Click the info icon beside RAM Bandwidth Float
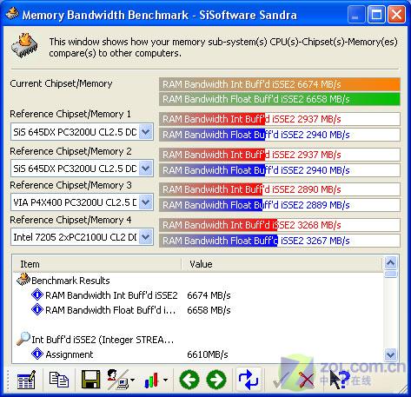411x397 pixels. click(37, 310)
